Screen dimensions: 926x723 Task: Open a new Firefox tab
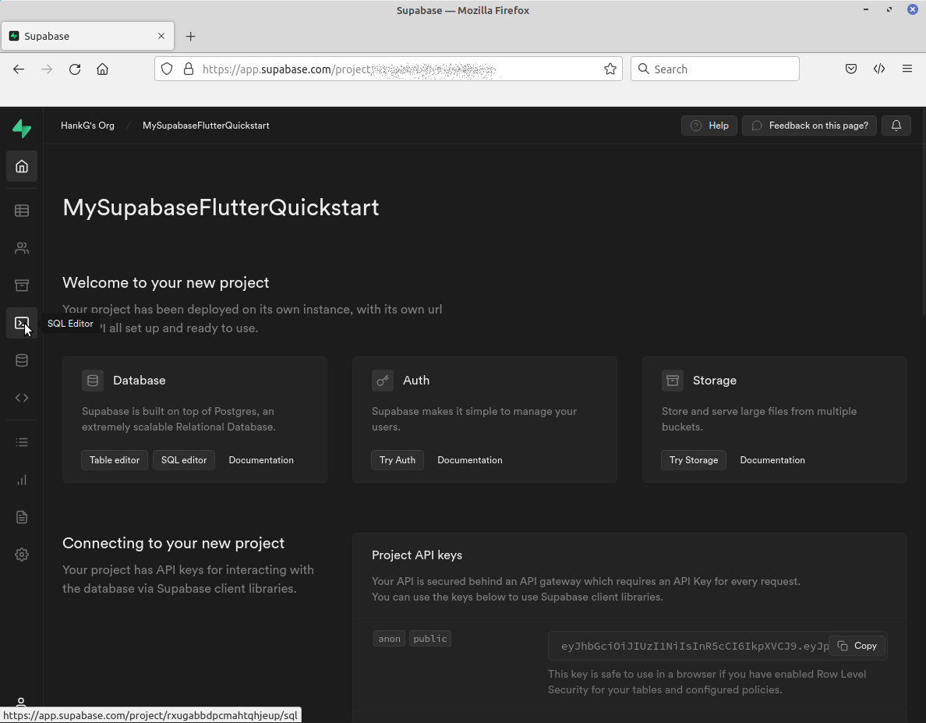coord(191,37)
